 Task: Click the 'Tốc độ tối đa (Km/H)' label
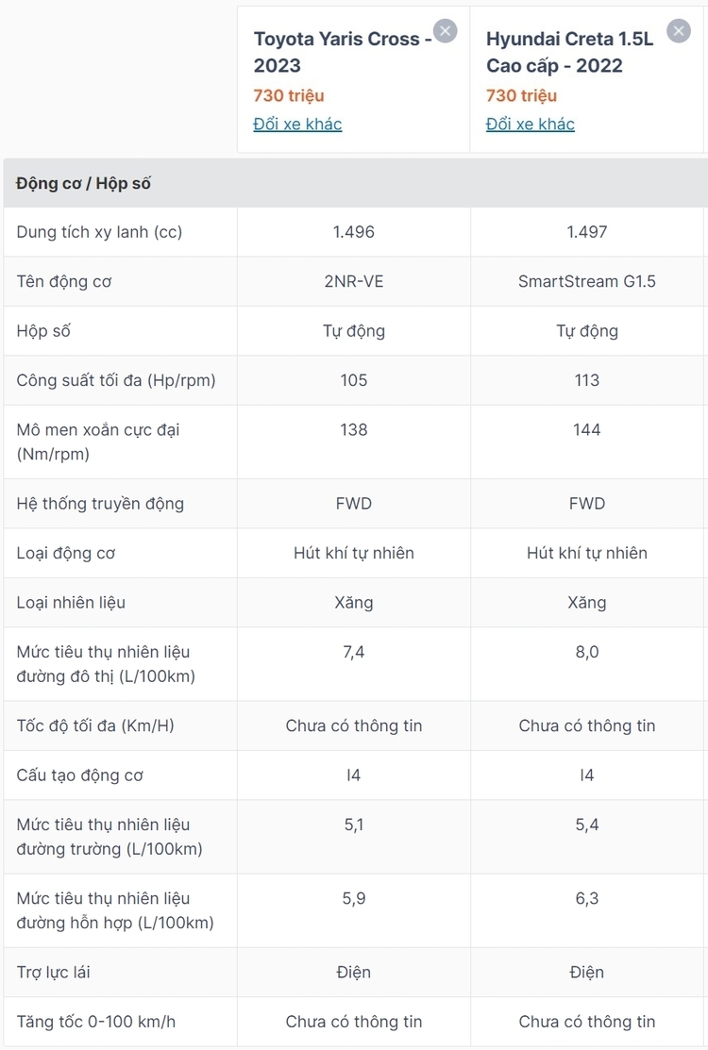tap(95, 725)
